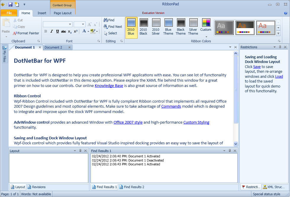The image size is (290, 197).
Task: Open the font size combo box
Action: pyautogui.click(x=79, y=24)
